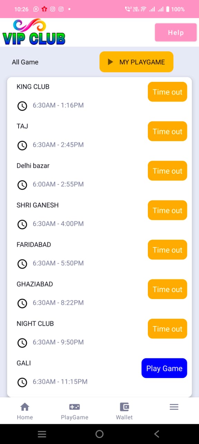199x444 pixels.
Task: Tap the clock icon under KING CLUB
Action: (x=22, y=106)
